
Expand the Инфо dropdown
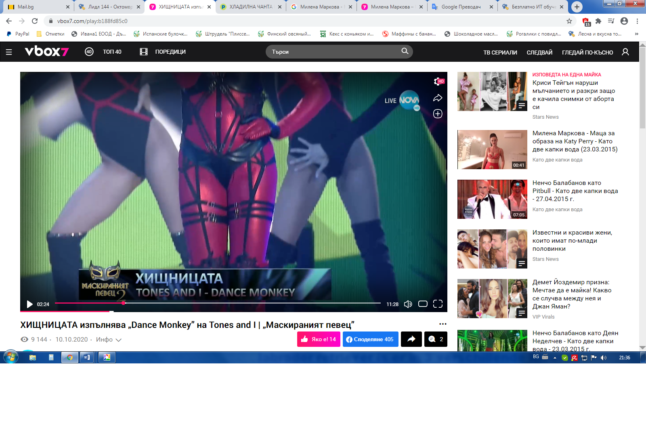click(109, 340)
